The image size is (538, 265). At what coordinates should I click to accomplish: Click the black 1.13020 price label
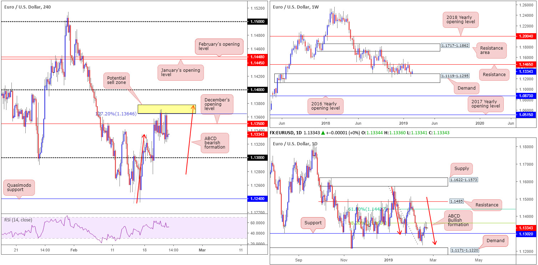click(527, 233)
